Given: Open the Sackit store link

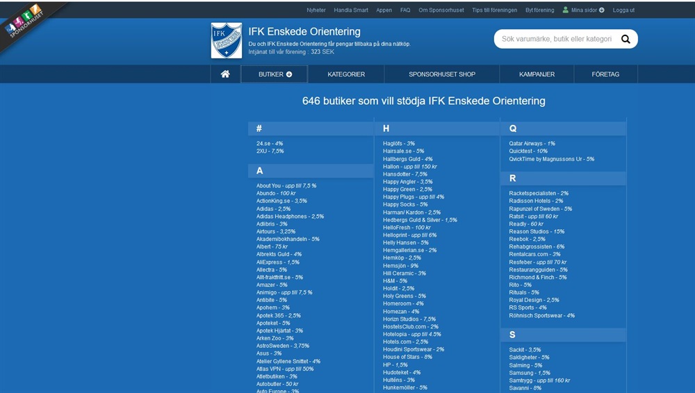Looking at the screenshot, I should point(525,349).
